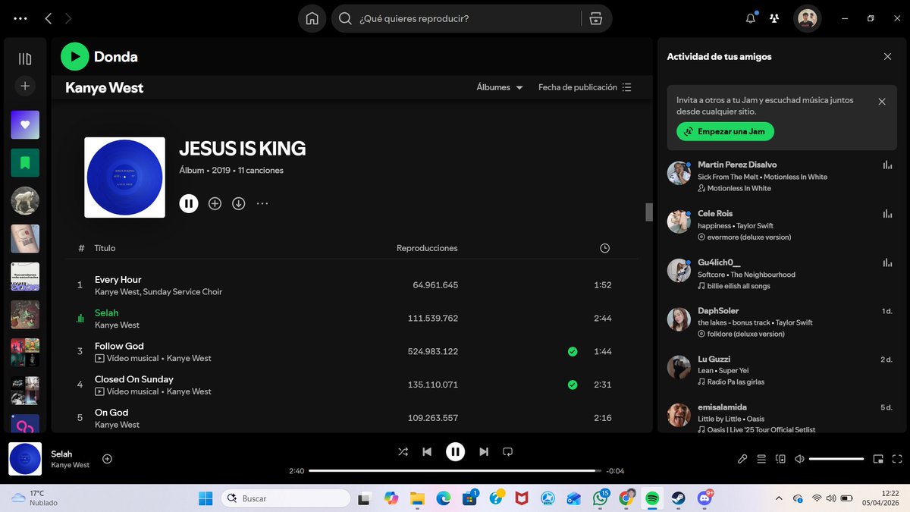Open Martin Perez Disalvo's profile
The image size is (910, 512).
click(x=737, y=165)
